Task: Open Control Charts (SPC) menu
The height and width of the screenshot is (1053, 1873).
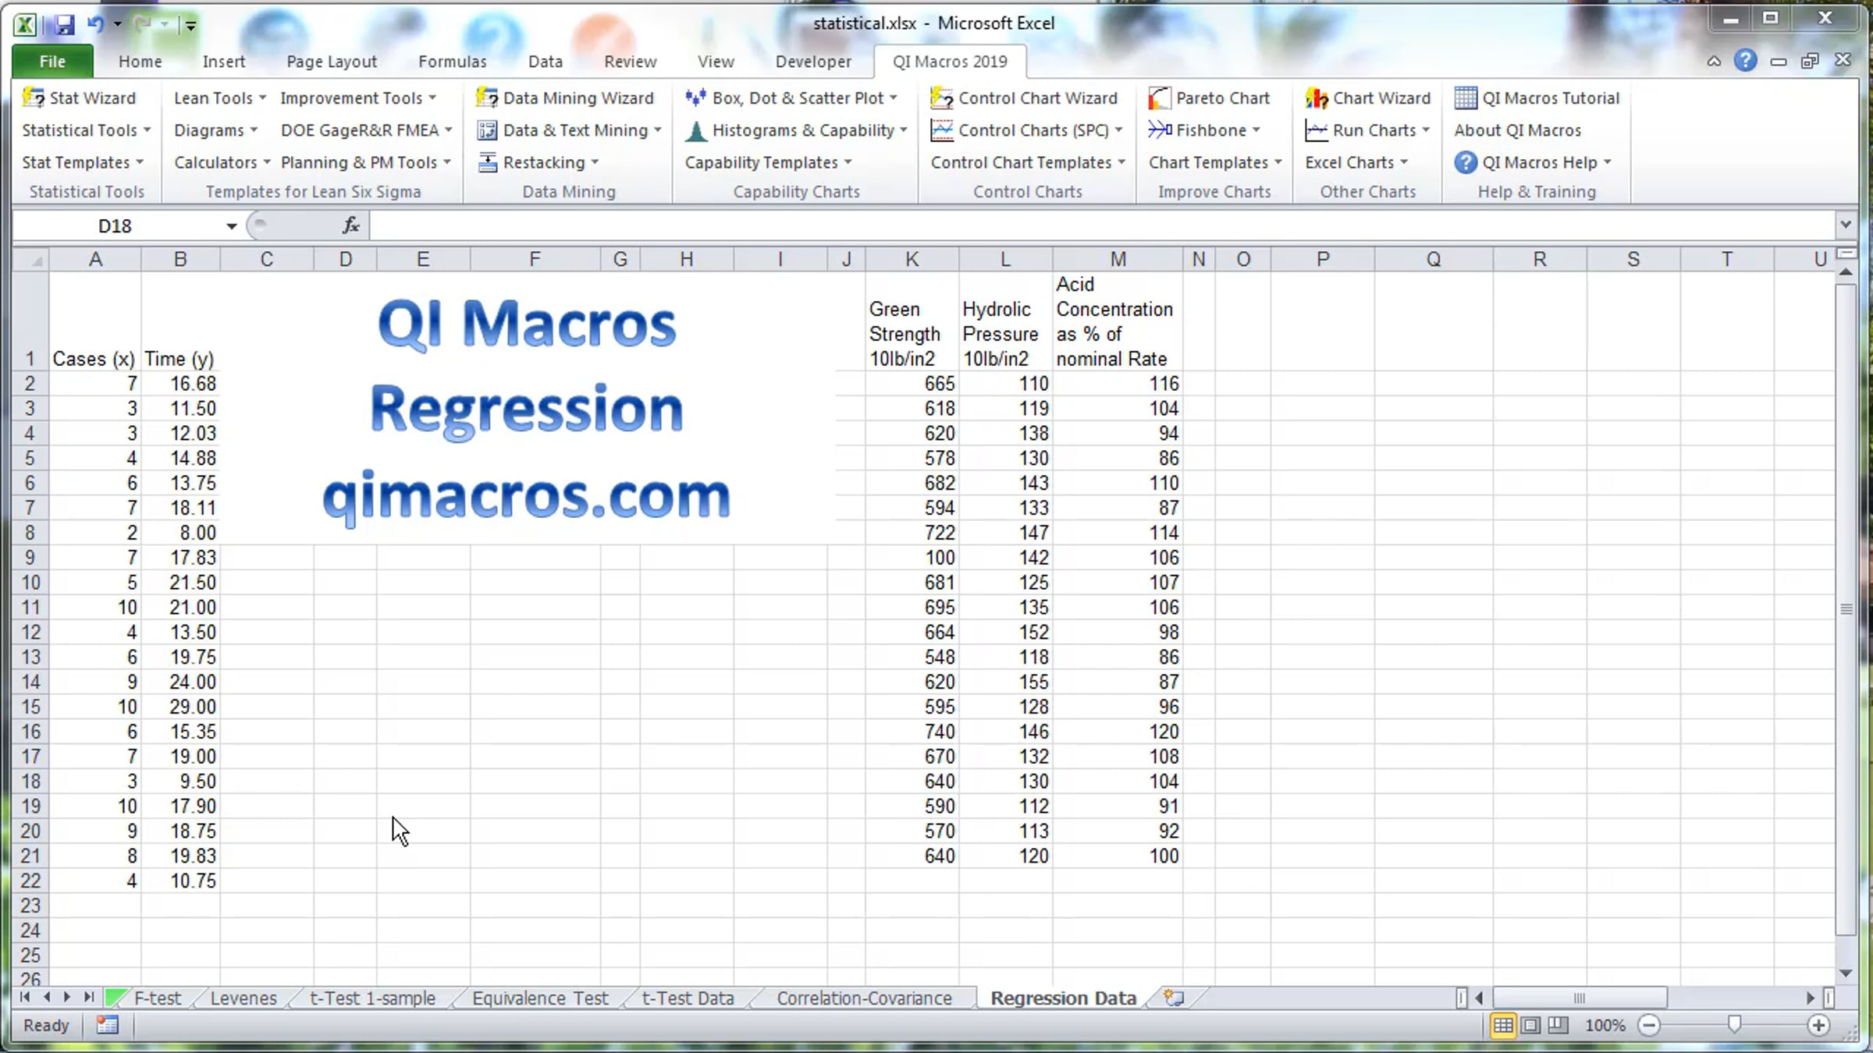Action: tap(1026, 130)
